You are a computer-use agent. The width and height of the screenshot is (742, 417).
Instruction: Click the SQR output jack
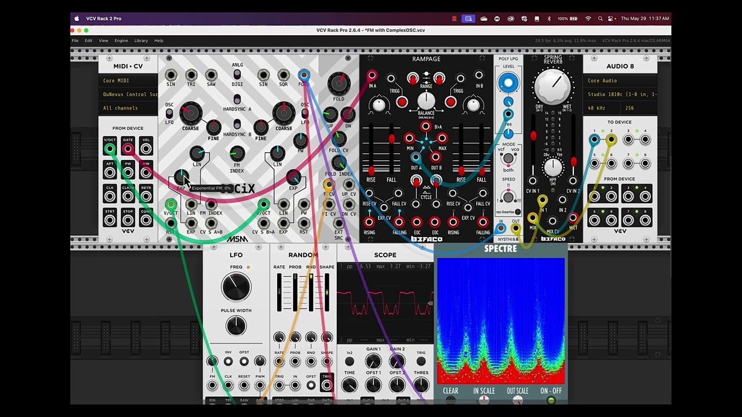pyautogui.click(x=283, y=75)
